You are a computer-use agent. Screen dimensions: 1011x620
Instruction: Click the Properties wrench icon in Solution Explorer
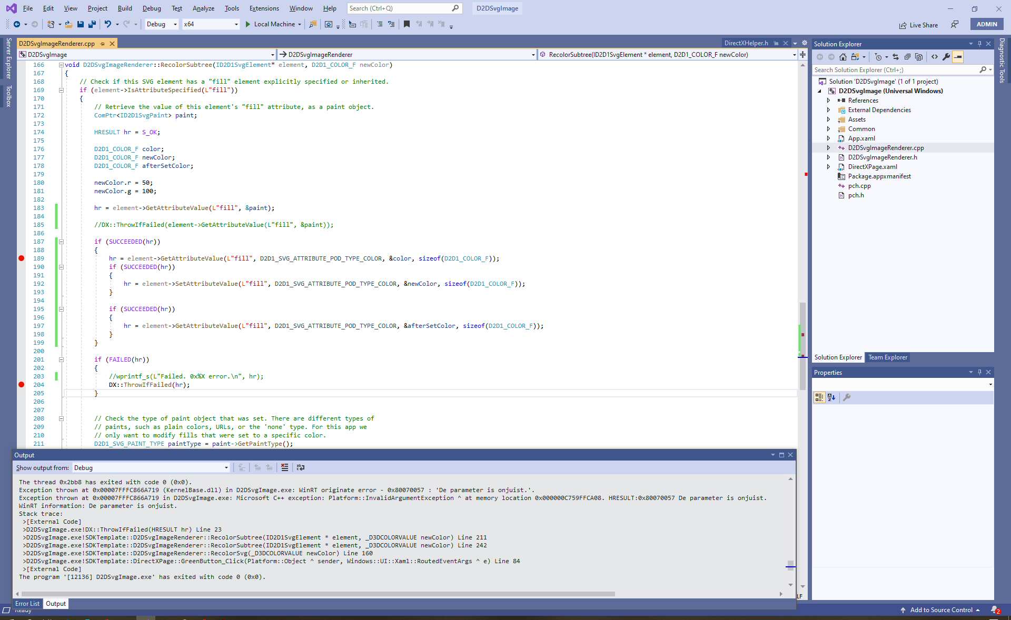coord(946,57)
